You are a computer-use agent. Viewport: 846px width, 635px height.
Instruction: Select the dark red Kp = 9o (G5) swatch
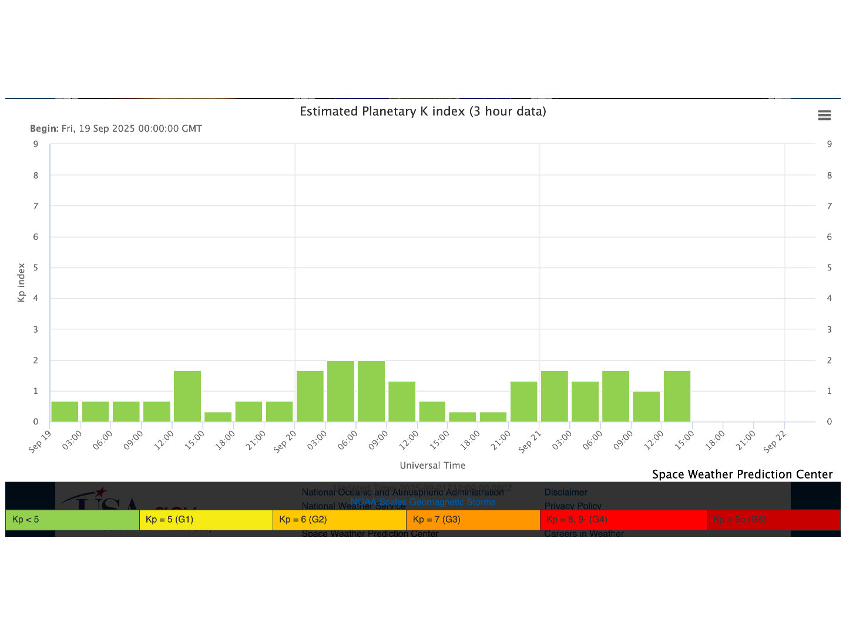click(x=773, y=520)
